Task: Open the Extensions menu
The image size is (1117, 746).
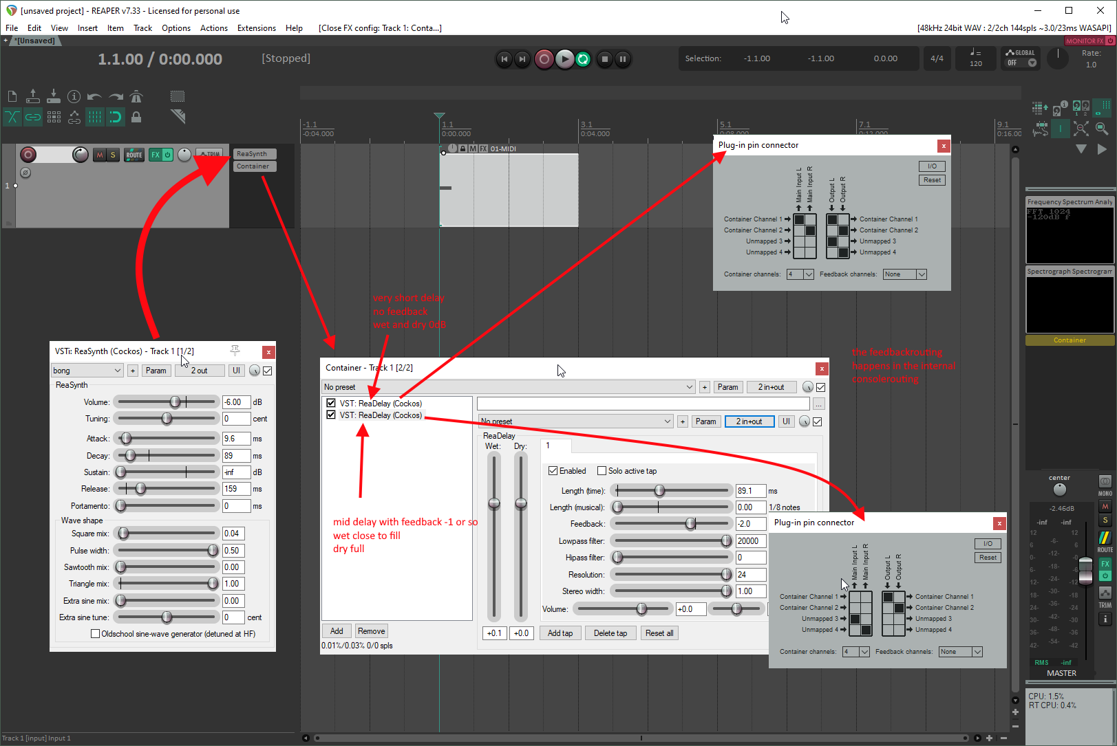Action: (x=257, y=28)
